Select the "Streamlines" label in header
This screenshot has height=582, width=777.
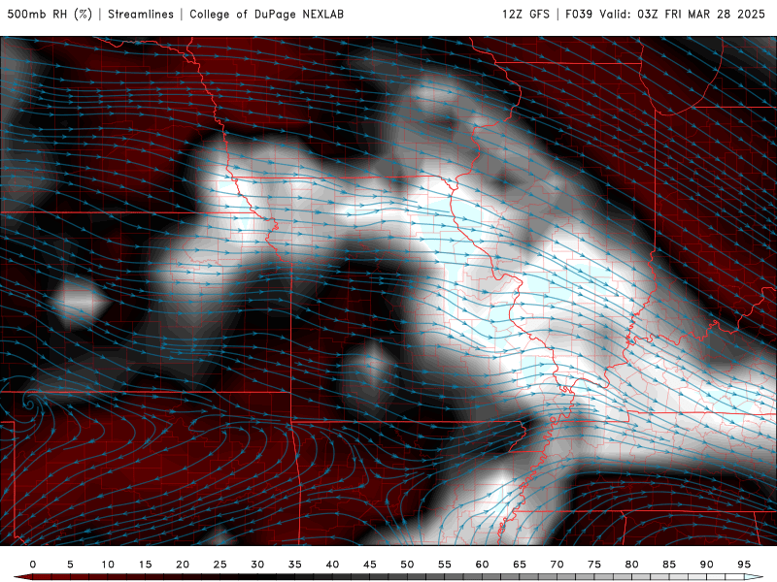(141, 14)
